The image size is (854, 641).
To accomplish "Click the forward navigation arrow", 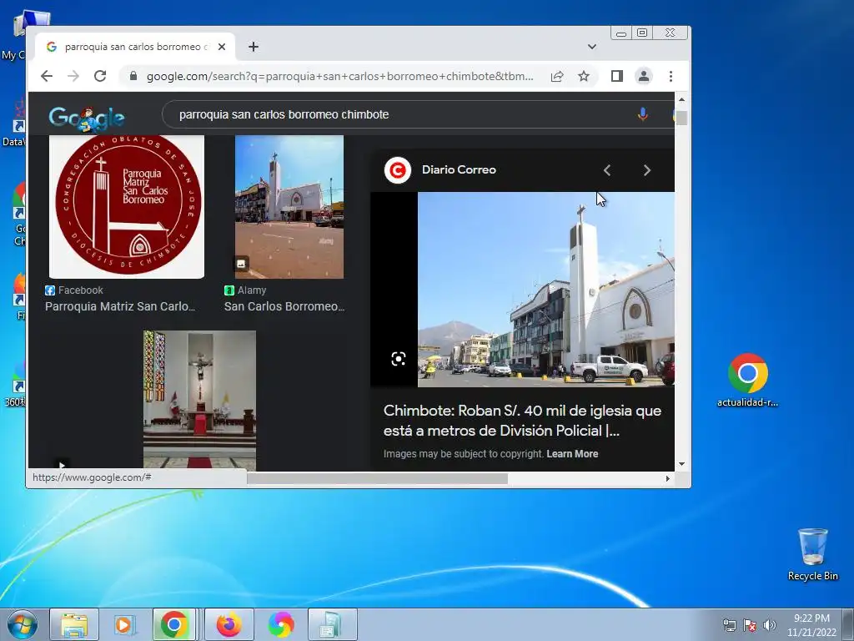I will 73,76.
